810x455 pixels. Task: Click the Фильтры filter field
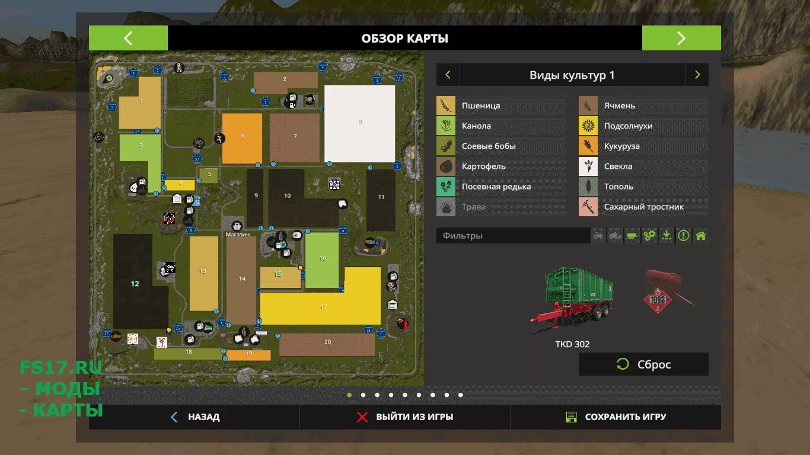[514, 236]
